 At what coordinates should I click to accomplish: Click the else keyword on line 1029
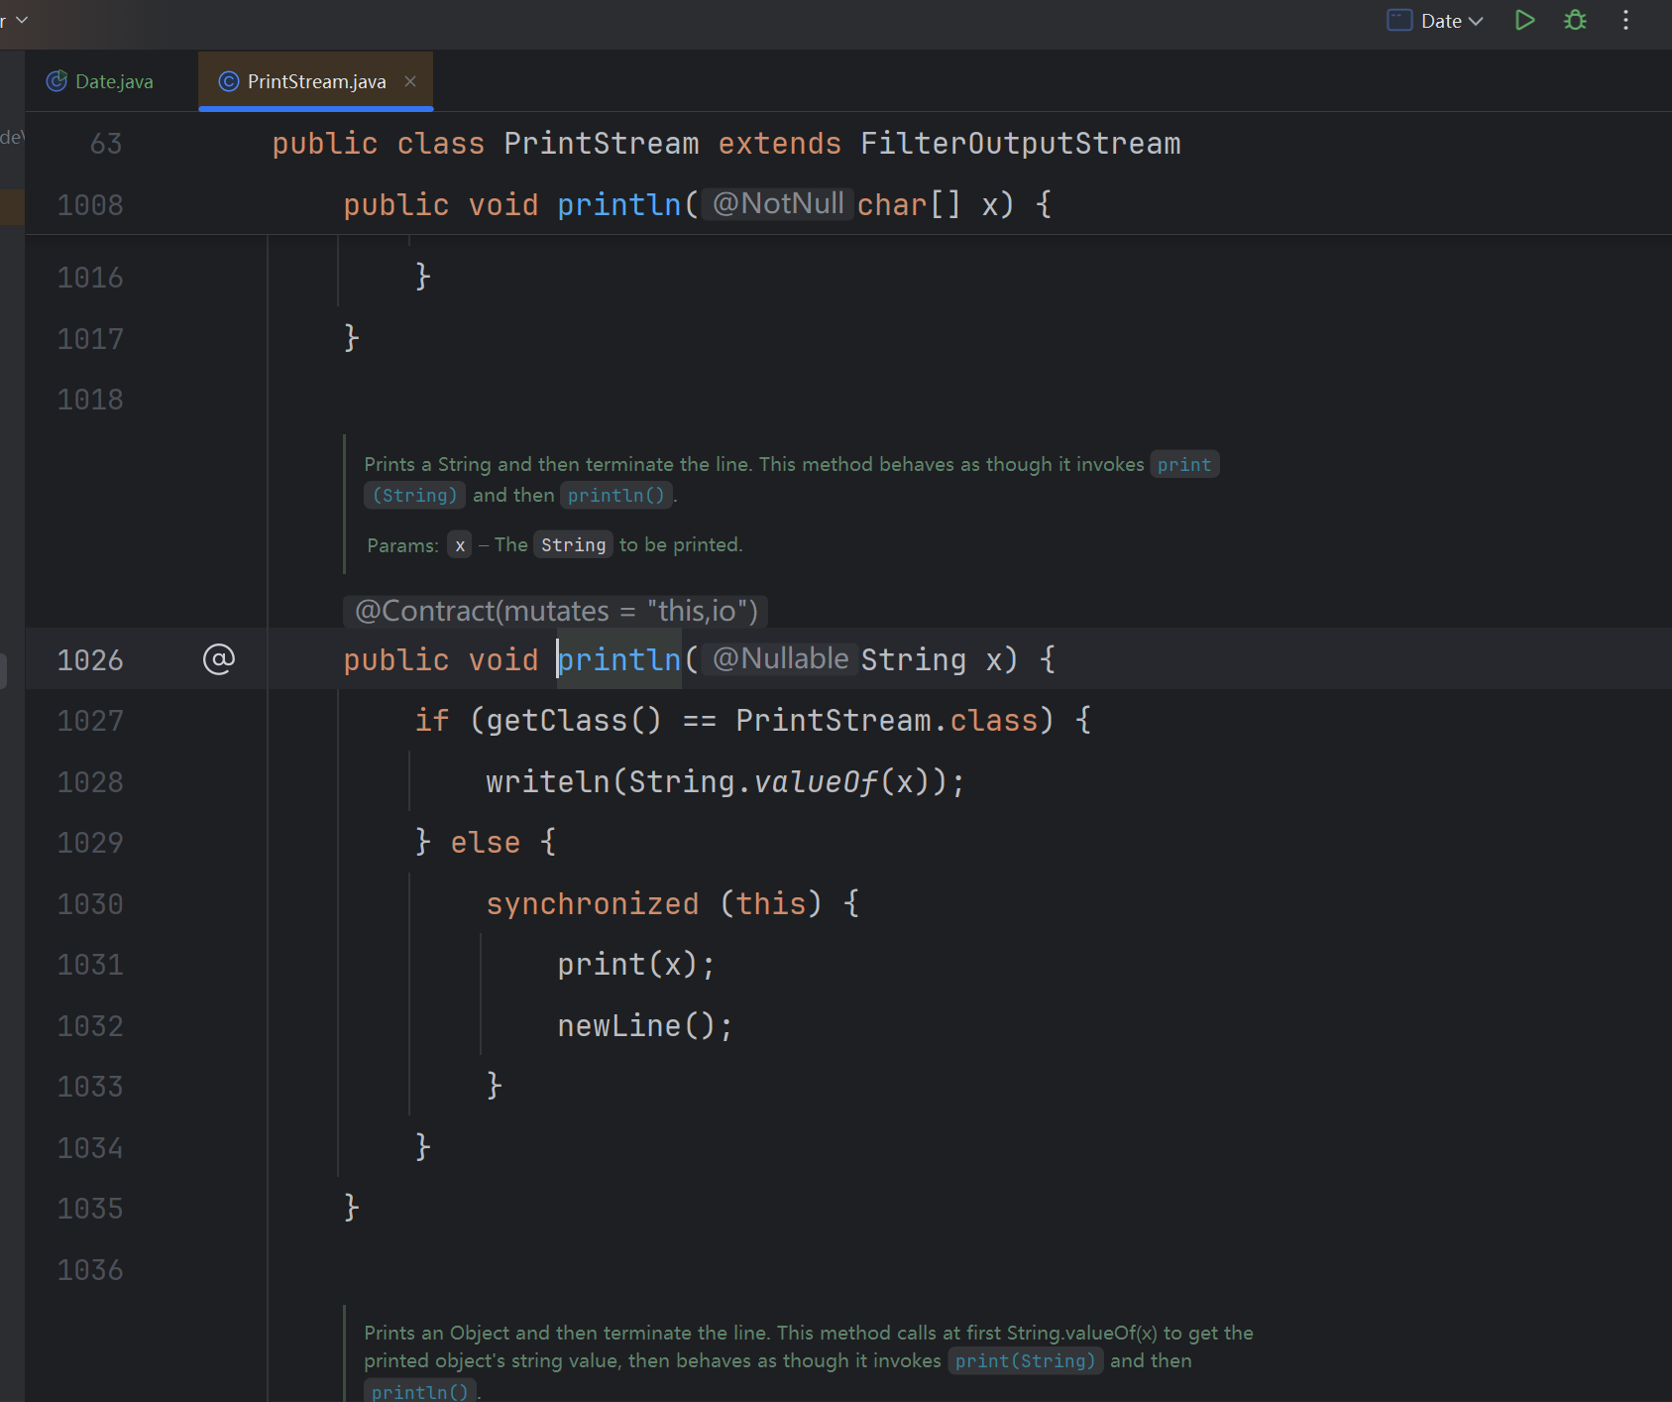(486, 843)
